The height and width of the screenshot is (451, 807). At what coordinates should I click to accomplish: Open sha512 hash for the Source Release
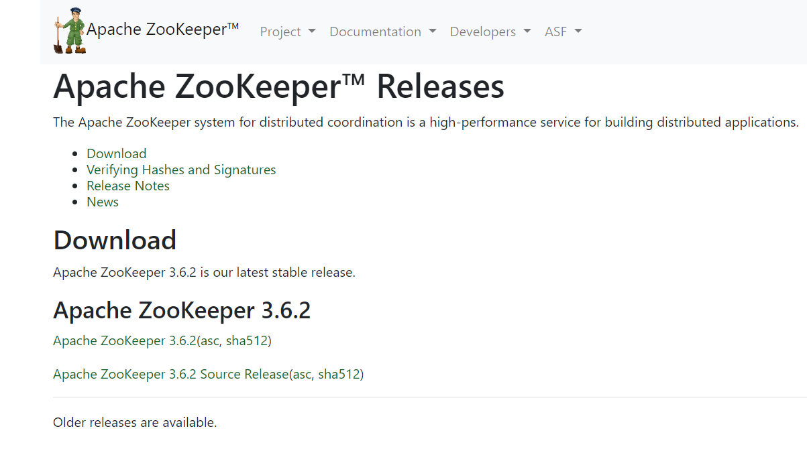(339, 374)
